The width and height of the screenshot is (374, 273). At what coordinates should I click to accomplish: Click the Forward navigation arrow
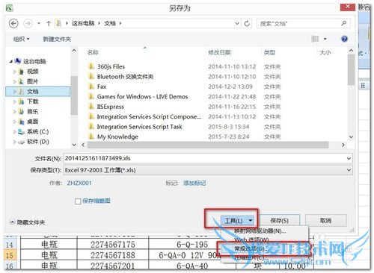point(28,23)
